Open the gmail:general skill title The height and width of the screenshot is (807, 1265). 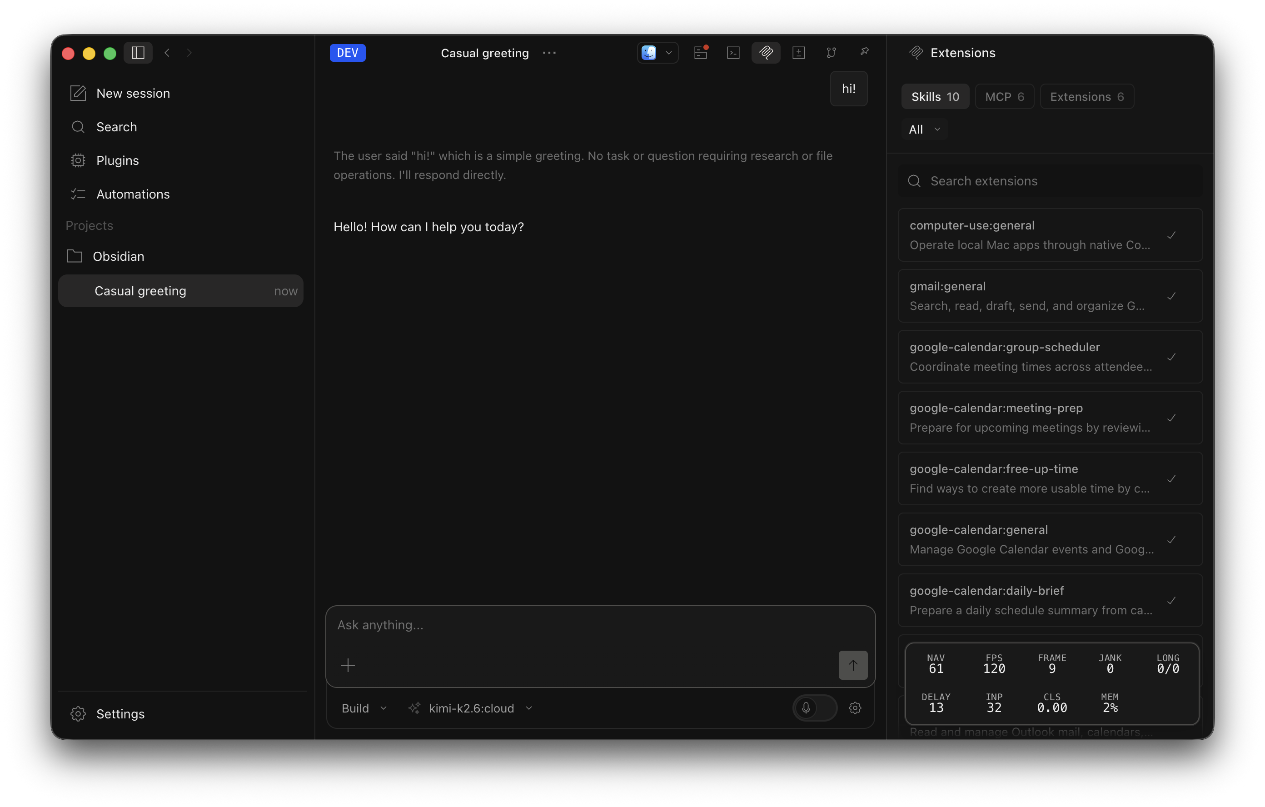point(947,286)
